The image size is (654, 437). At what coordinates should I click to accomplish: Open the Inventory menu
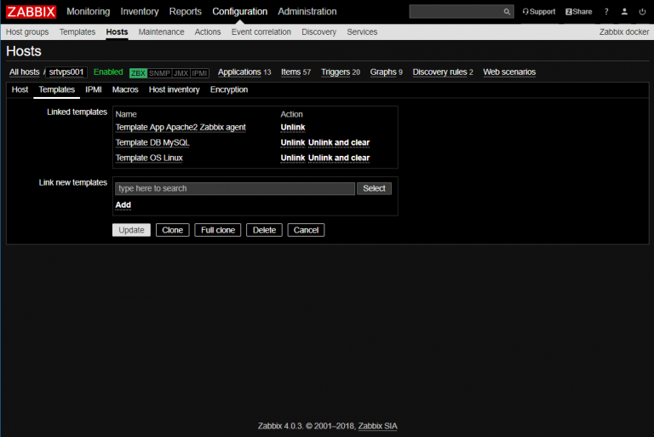tap(140, 12)
